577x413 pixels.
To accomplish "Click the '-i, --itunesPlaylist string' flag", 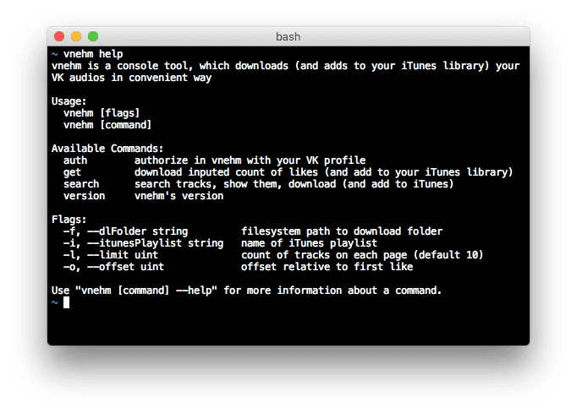I will pyautogui.click(x=143, y=243).
